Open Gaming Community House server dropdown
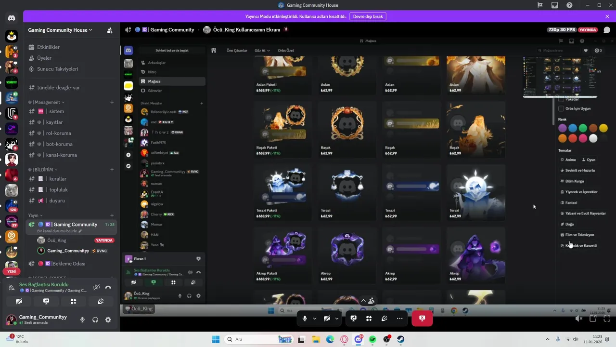Image resolution: width=616 pixels, height=347 pixels. pos(60,30)
